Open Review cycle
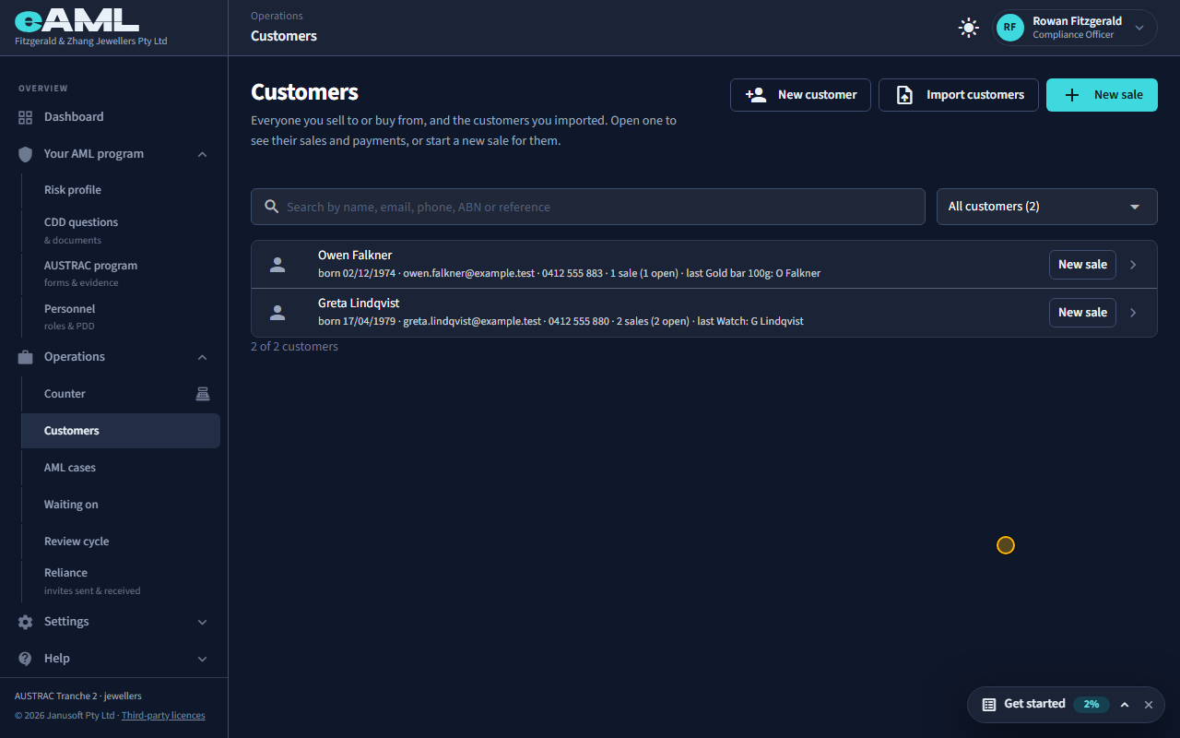 coord(120,542)
